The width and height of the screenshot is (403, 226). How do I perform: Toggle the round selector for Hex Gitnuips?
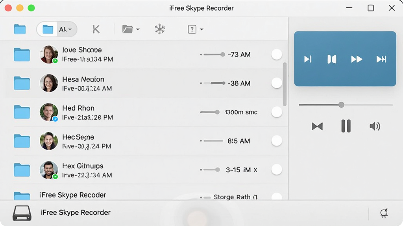(x=277, y=169)
